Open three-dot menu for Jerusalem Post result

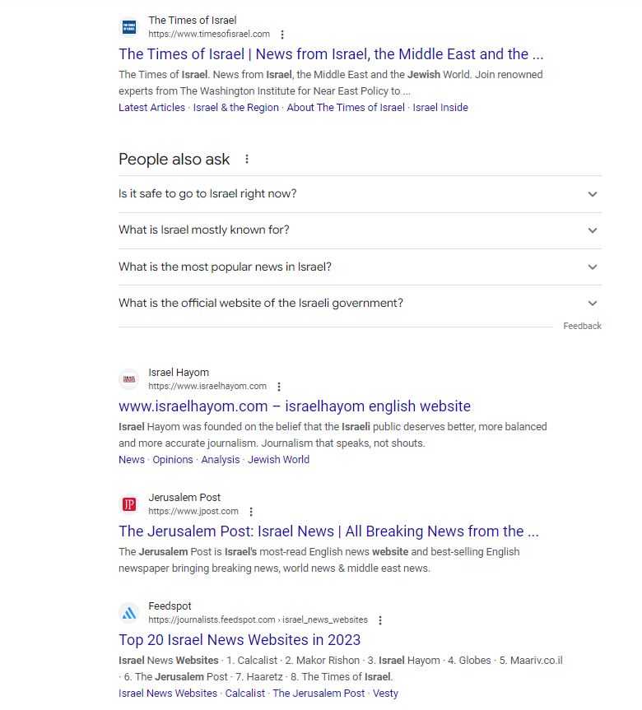[250, 511]
